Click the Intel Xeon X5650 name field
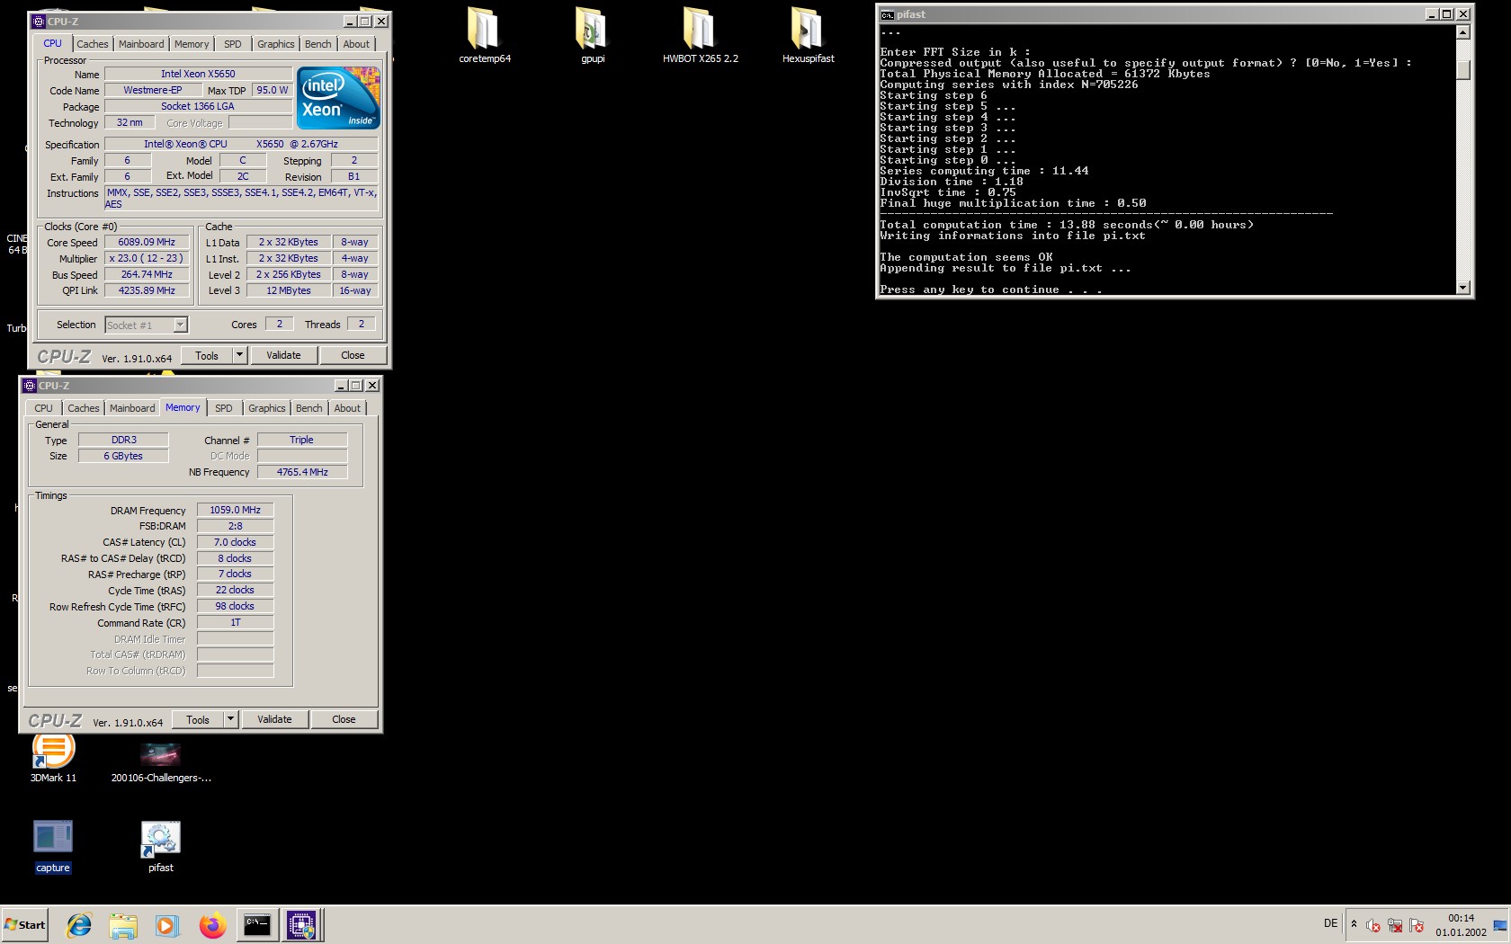The width and height of the screenshot is (1511, 944). click(x=198, y=74)
